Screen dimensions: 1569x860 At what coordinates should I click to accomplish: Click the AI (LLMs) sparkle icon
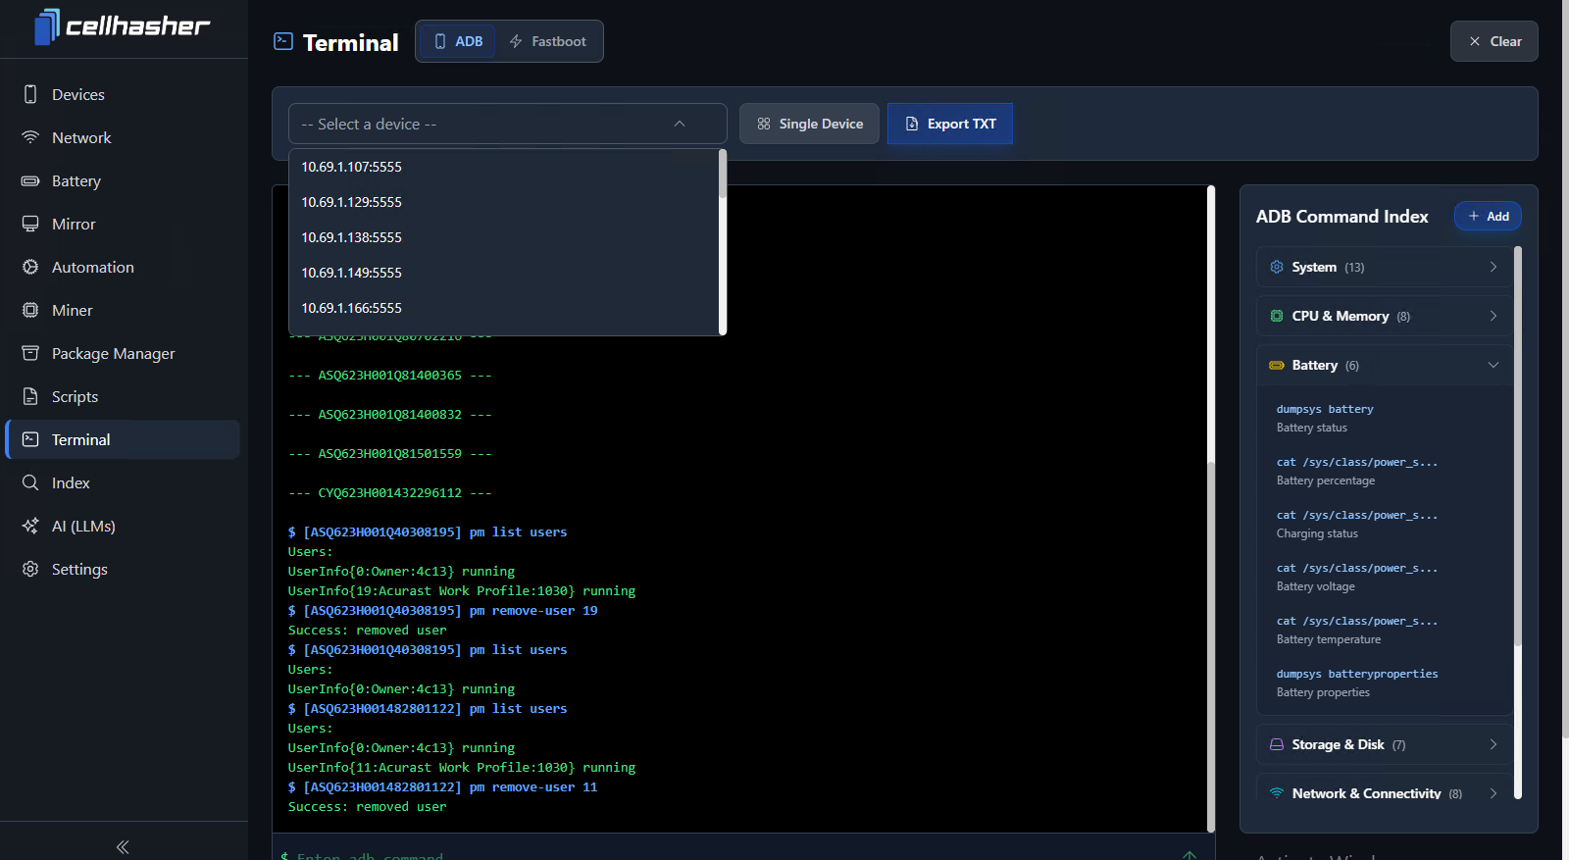pyautogui.click(x=30, y=526)
